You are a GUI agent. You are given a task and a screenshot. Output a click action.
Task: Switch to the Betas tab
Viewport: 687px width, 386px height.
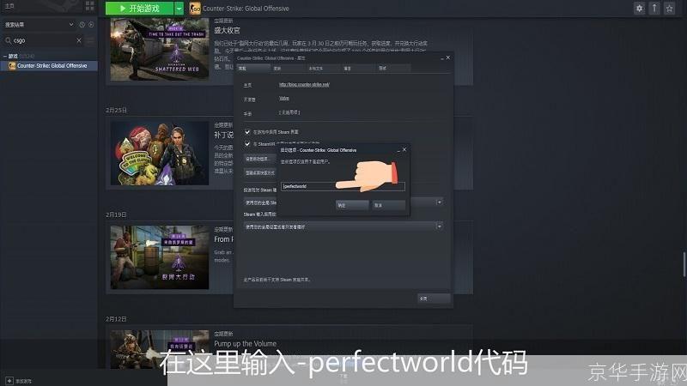coord(393,69)
